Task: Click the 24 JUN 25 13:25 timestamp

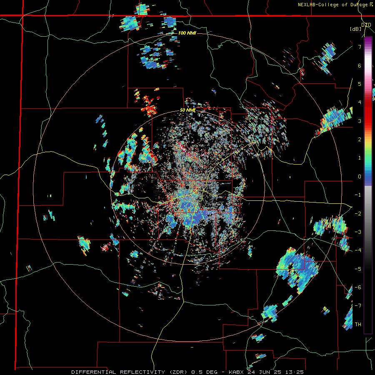Action: click(277, 372)
